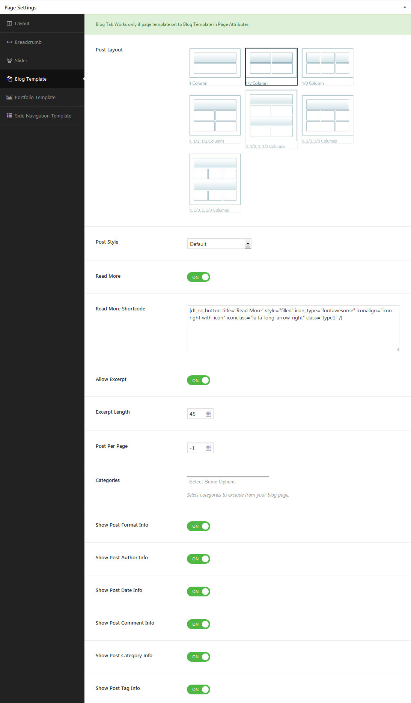Viewport: 411px width, 703px height.
Task: Toggle the Allow Excerpt switch
Action: click(x=199, y=380)
